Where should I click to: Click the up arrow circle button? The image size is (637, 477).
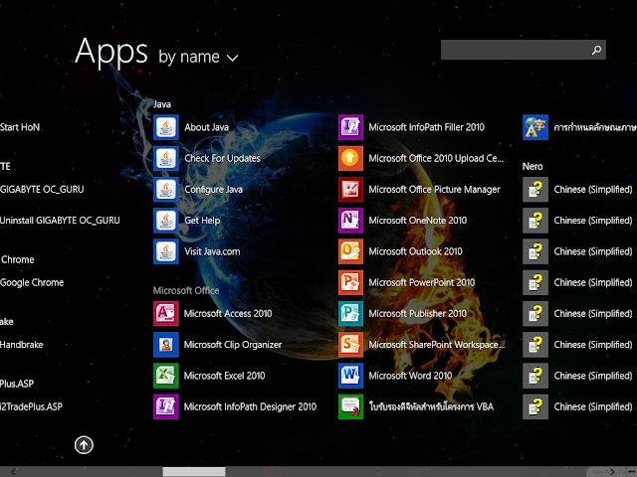pos(84,445)
